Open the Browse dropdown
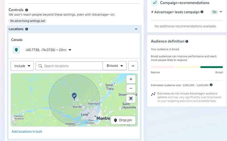 (x=115, y=66)
